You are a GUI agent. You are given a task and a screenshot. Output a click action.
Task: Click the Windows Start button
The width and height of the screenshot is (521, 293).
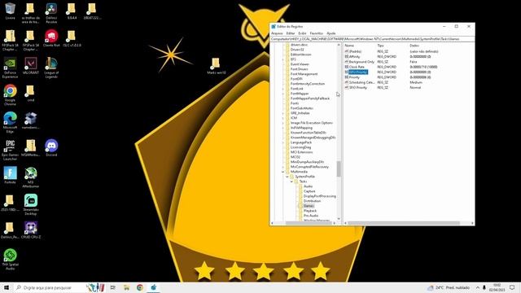click(7, 287)
